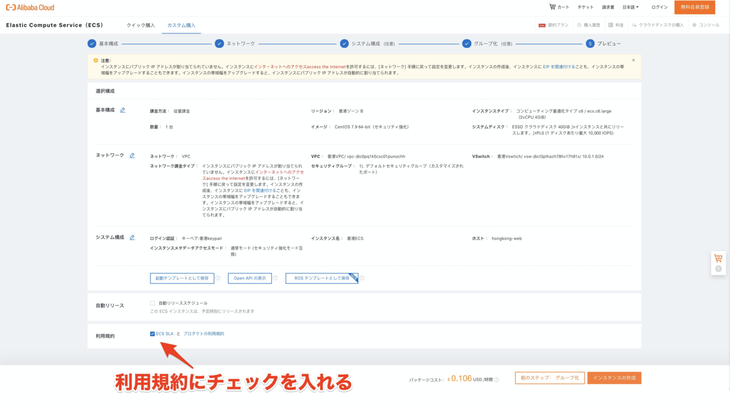730x407 pixels.
Task: Click the 0.106 USD price value
Action: [x=463, y=378]
